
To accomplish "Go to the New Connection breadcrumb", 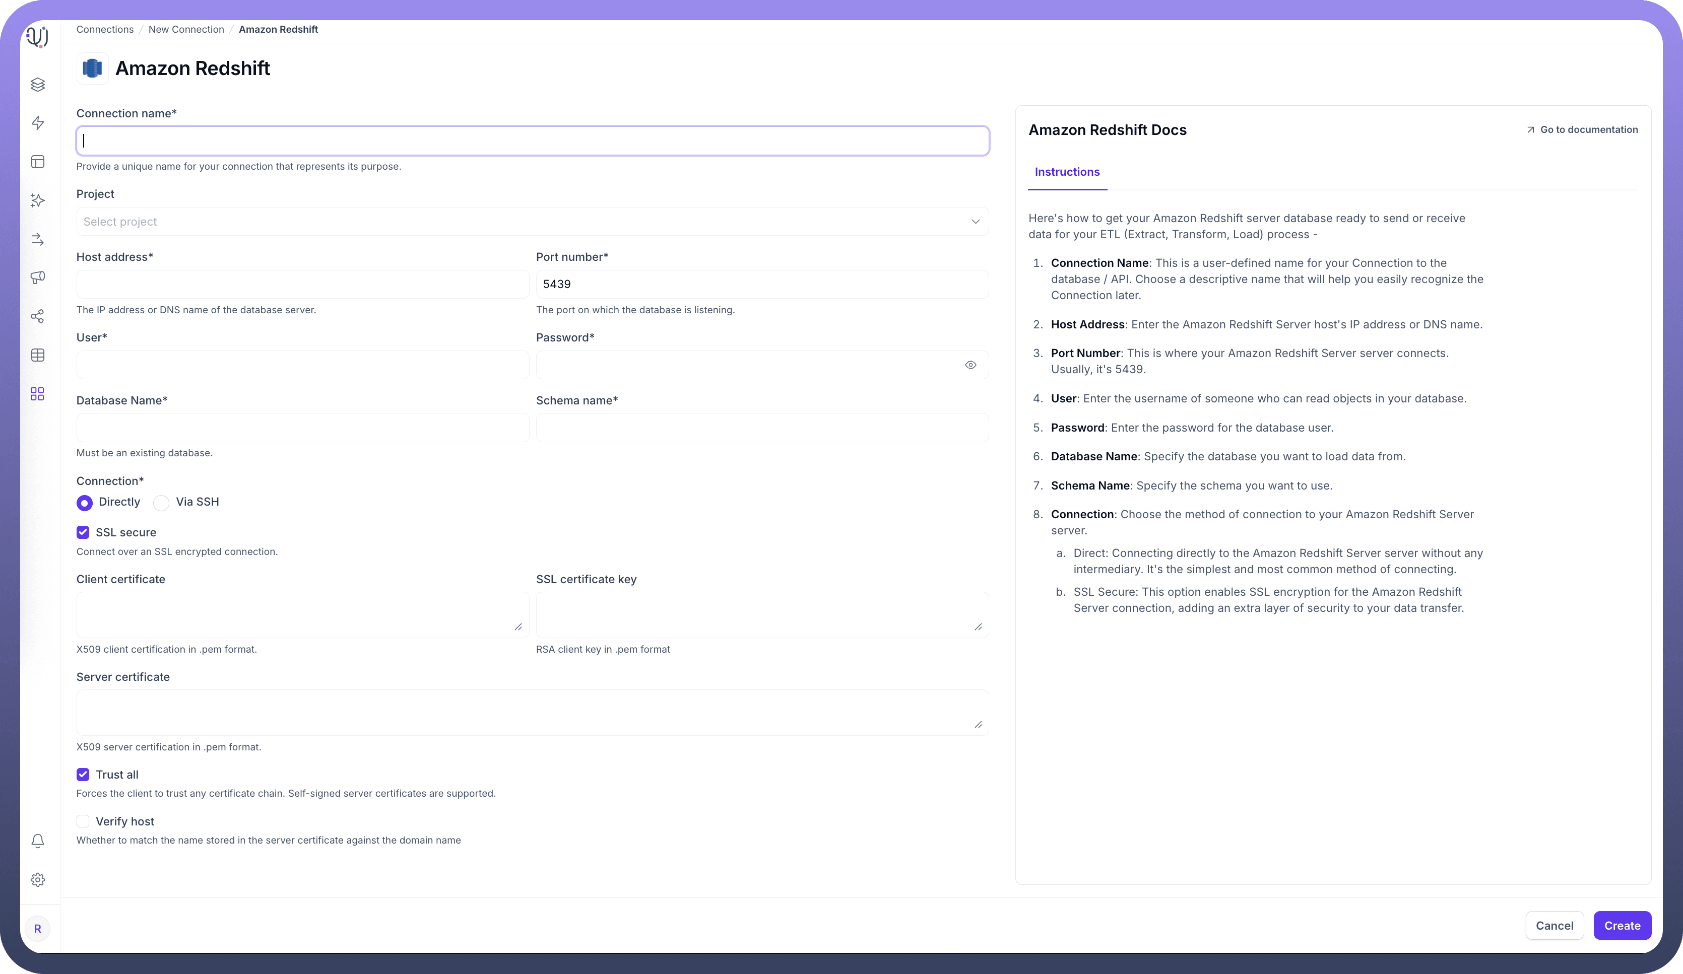I will (186, 29).
